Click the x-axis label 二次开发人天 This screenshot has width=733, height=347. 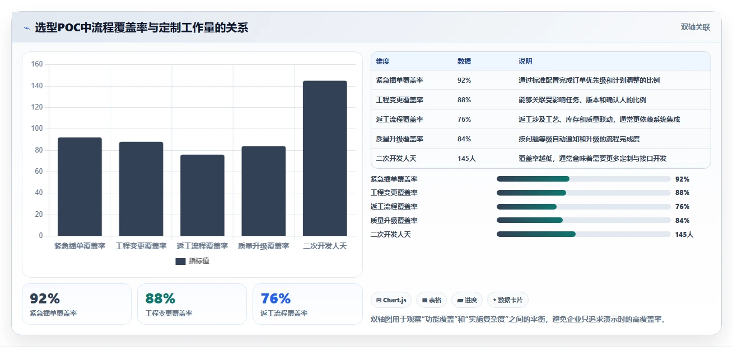click(x=325, y=246)
